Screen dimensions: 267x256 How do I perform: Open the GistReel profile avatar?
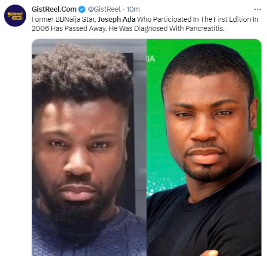[15, 16]
